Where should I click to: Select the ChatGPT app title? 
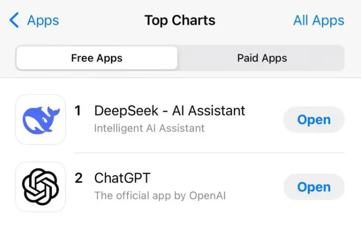pos(122,178)
